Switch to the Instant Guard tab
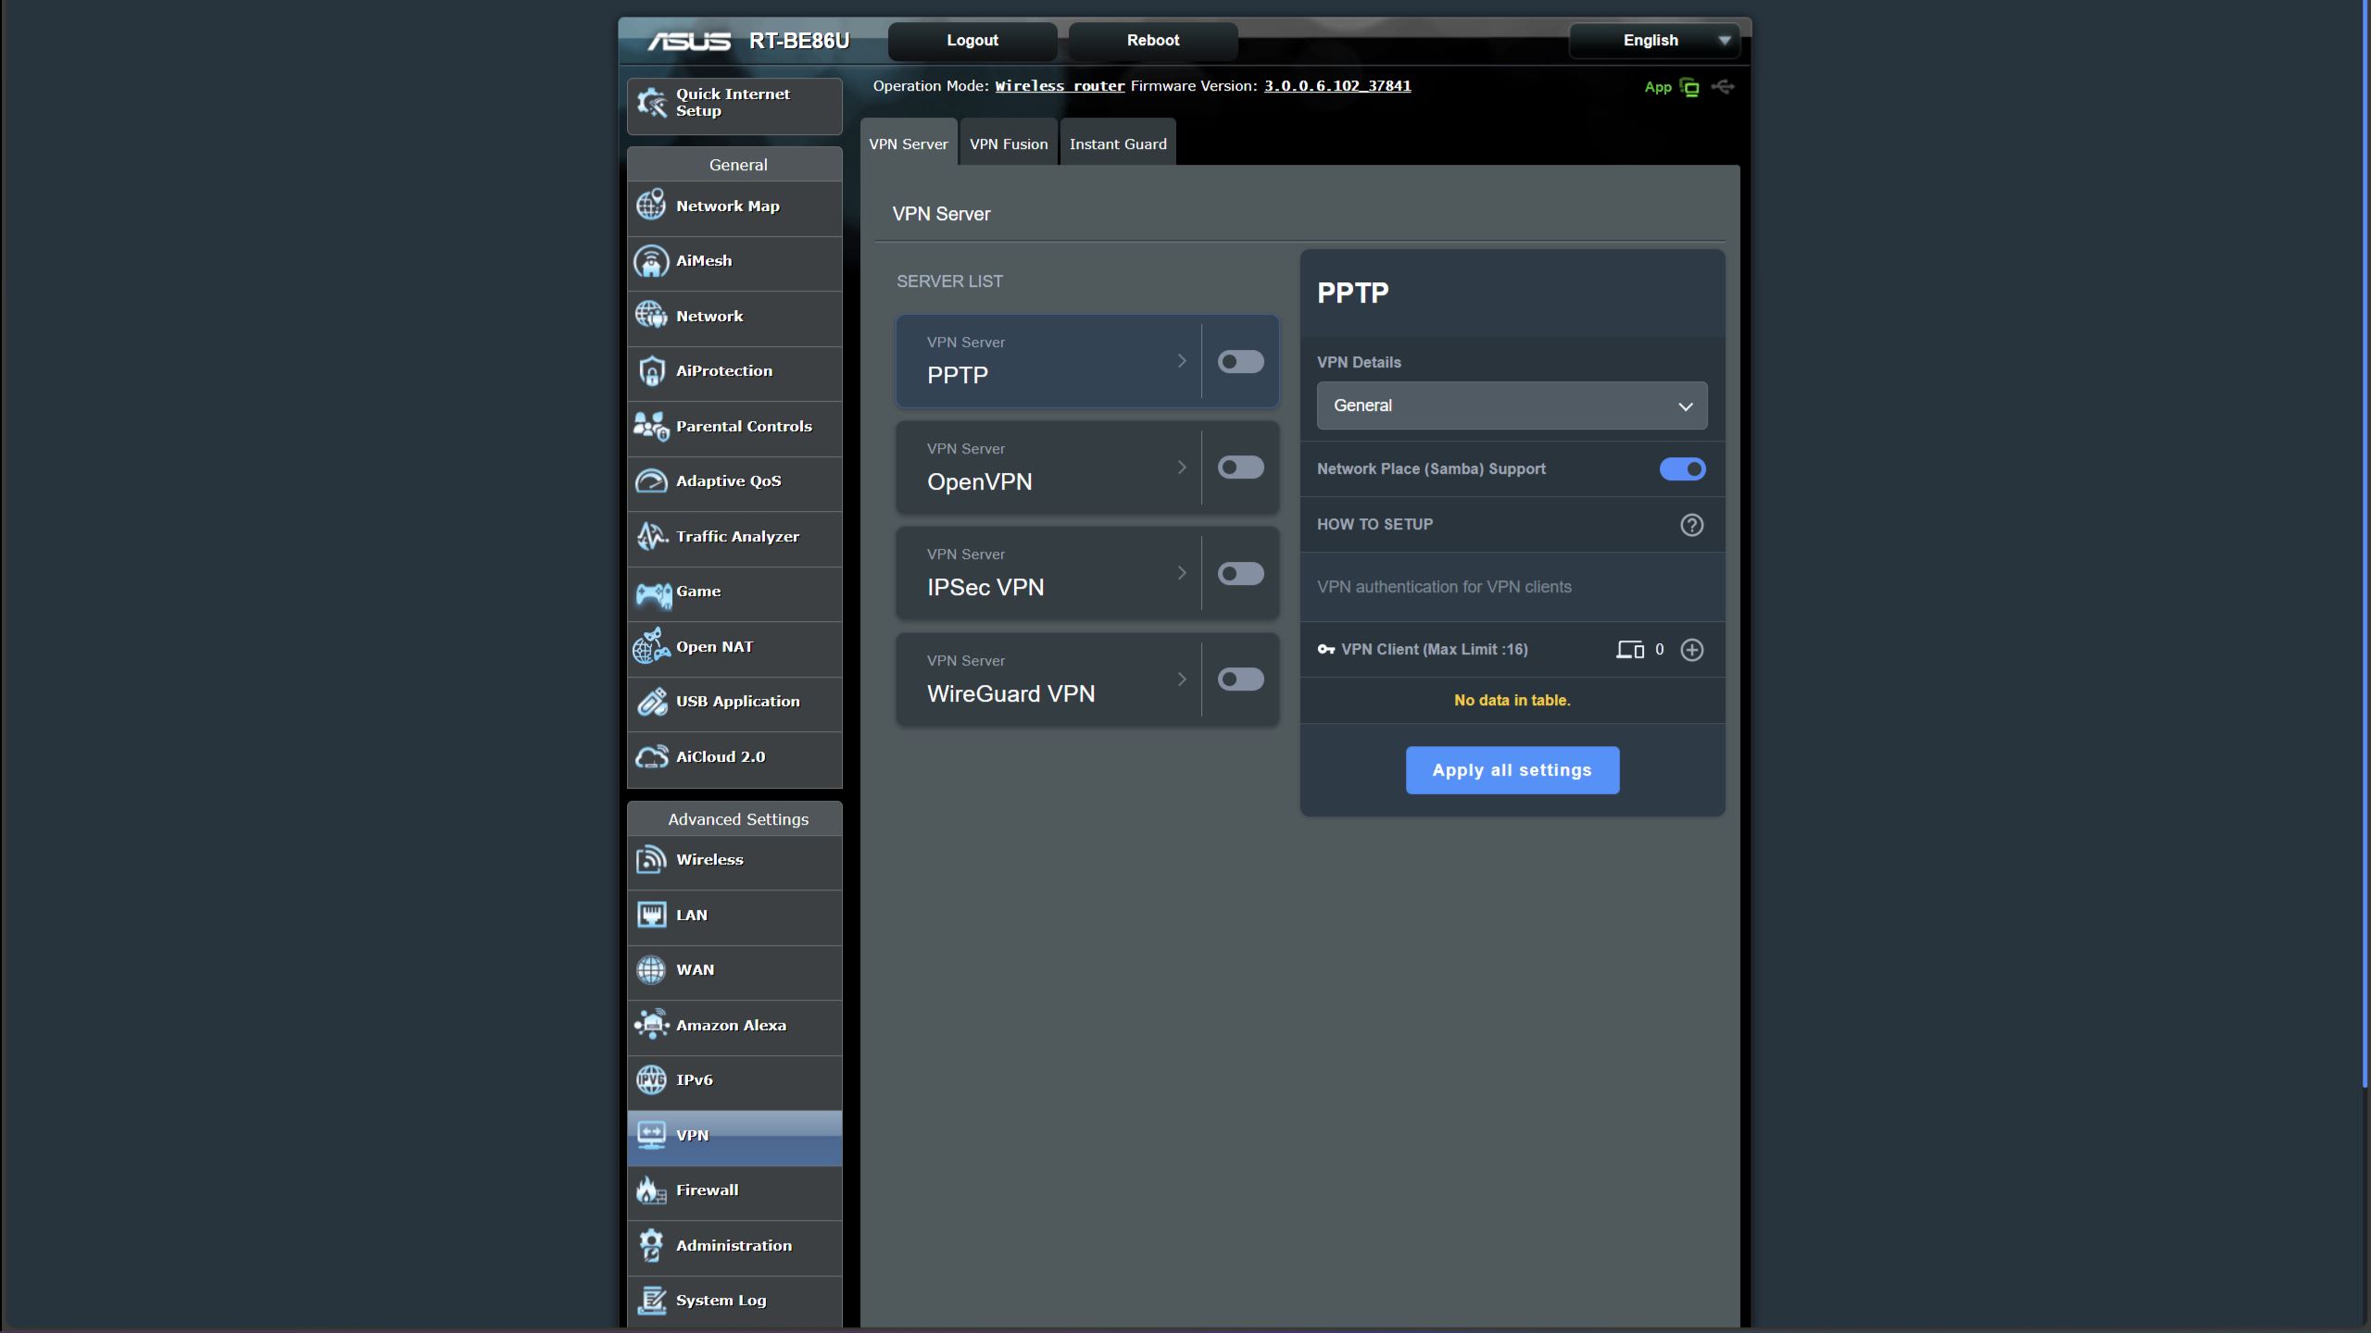The width and height of the screenshot is (2371, 1333). [x=1117, y=144]
